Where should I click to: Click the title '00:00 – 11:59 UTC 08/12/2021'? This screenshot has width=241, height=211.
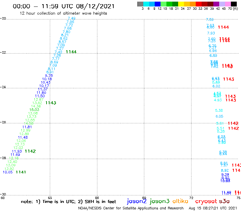pyautogui.click(x=64, y=6)
